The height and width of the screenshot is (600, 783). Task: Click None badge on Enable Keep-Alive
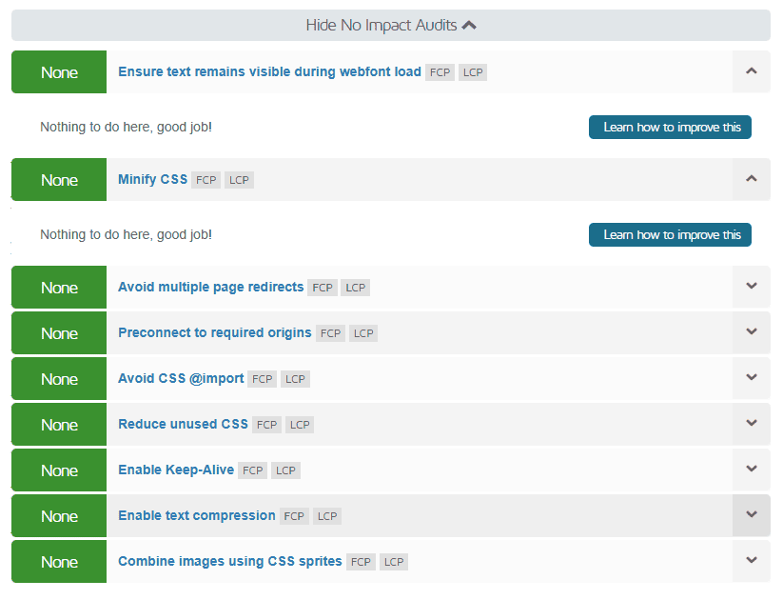coord(59,470)
